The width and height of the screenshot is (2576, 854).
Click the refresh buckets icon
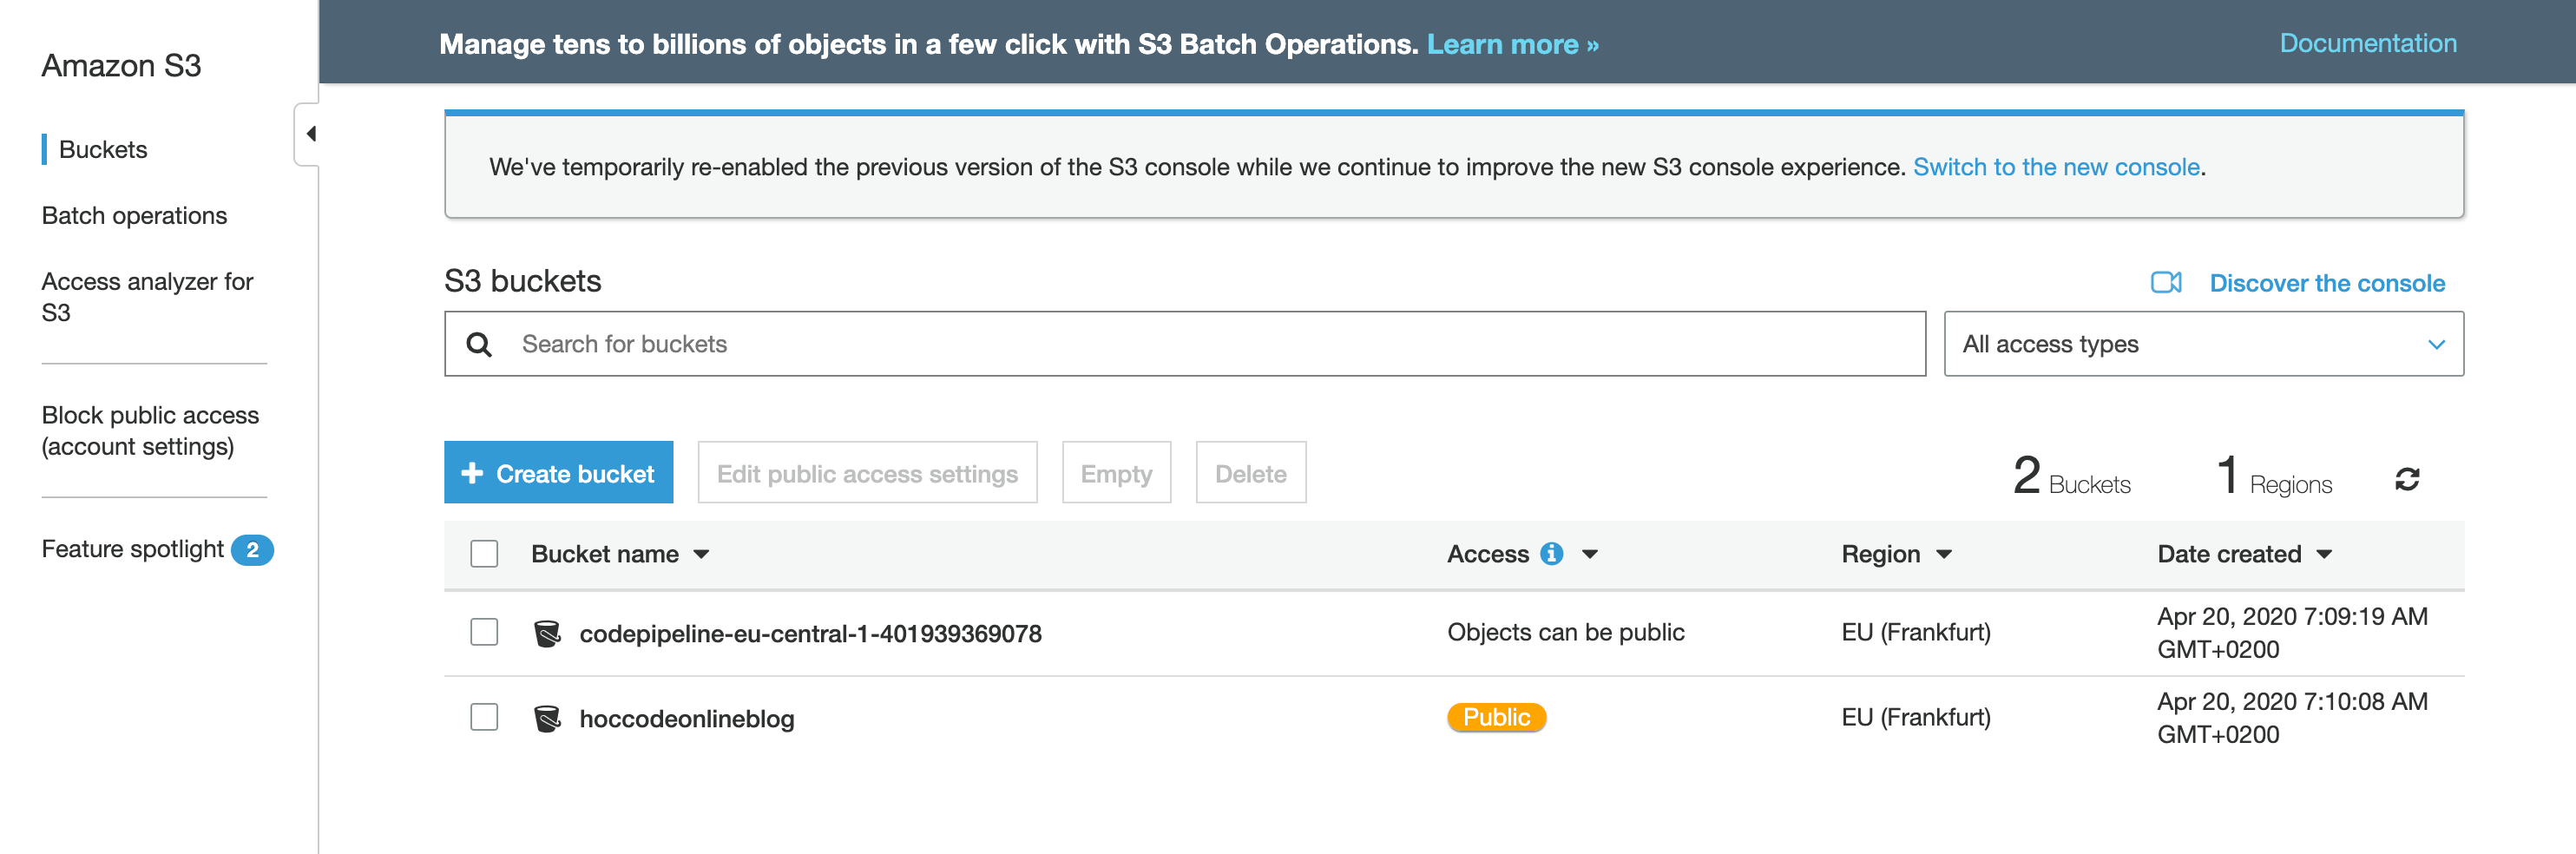coord(2406,479)
